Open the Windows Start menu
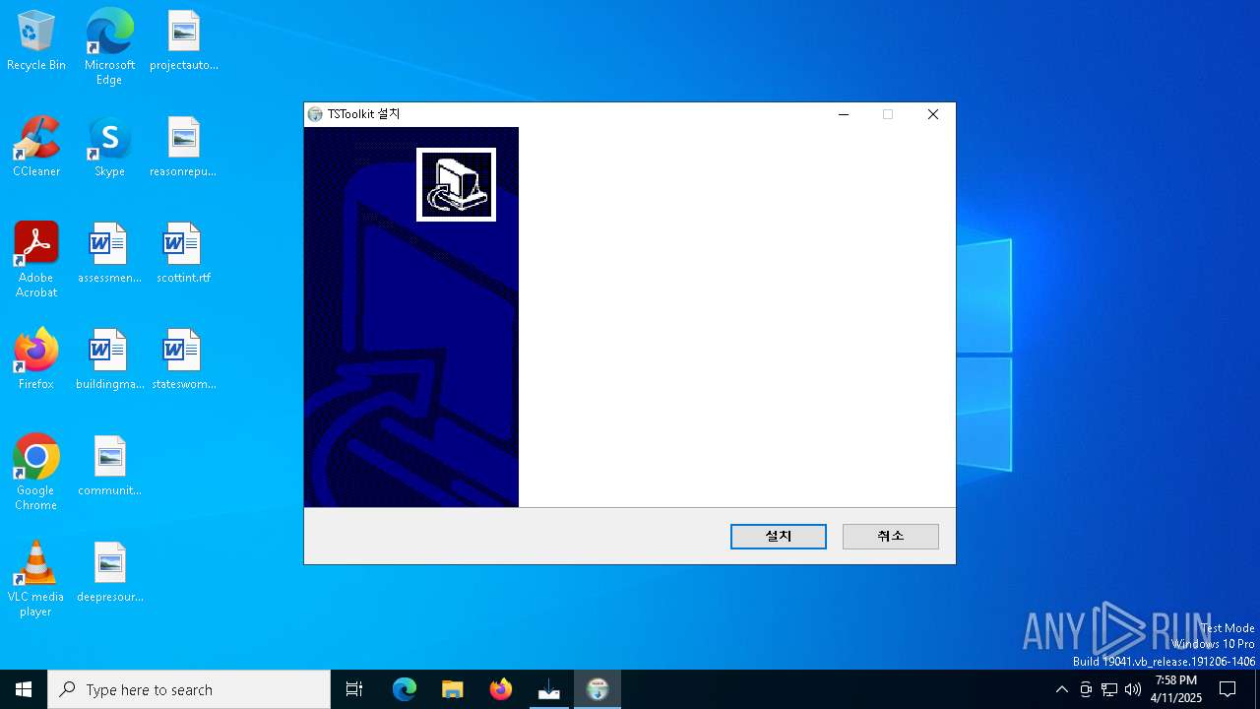 point(24,689)
